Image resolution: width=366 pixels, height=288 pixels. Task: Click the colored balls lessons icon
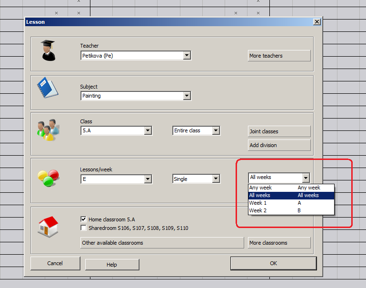(48, 177)
